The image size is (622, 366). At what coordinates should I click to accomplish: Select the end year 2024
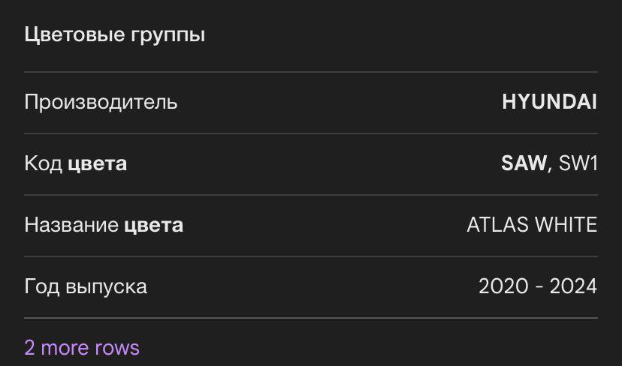[x=573, y=286]
